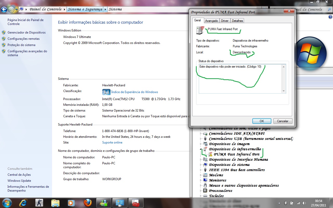Screen dimensions: 333x208
Task: Open Gerenciador de Dispositivos link
Action: (27, 32)
